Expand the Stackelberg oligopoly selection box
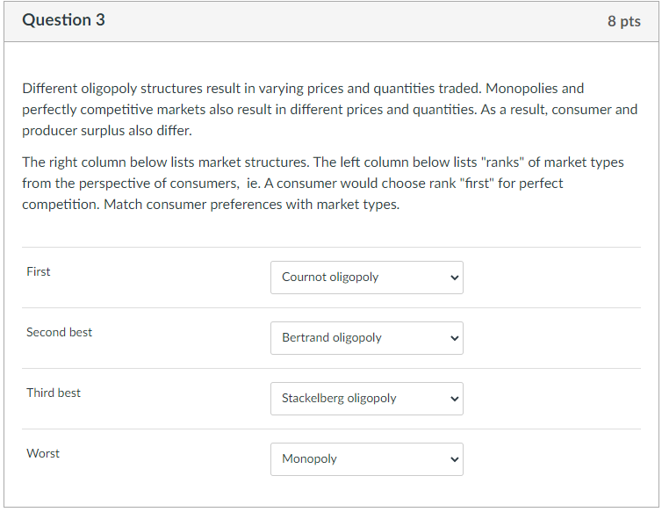662x512 pixels. pyautogui.click(x=366, y=399)
